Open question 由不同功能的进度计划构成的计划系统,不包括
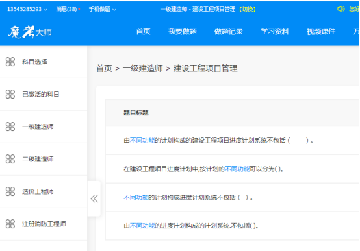Viewport: 360px width, 251px height. [191, 226]
